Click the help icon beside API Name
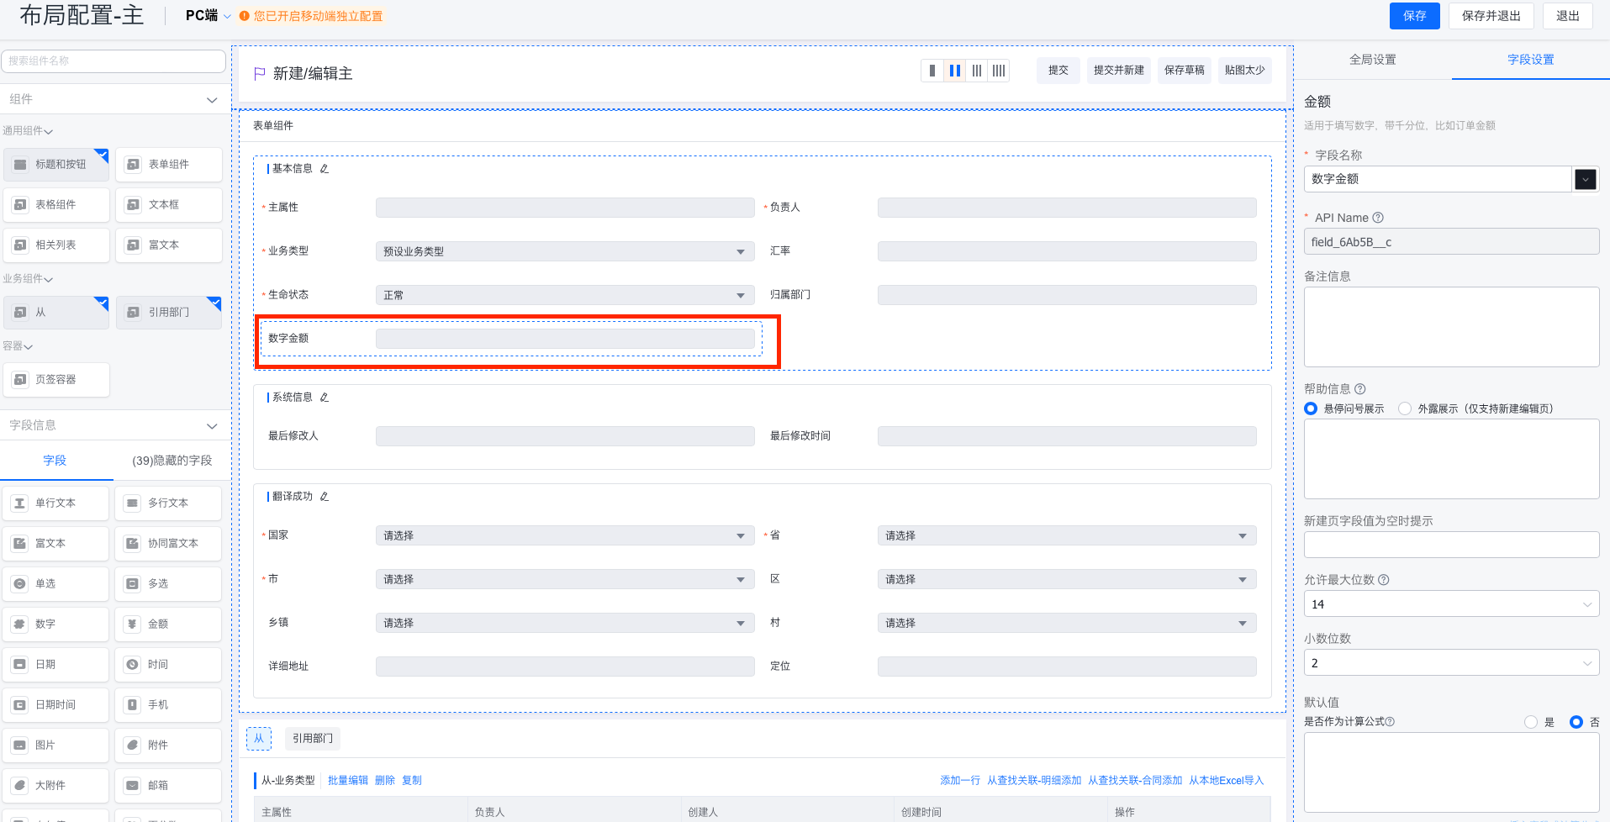This screenshot has height=822, width=1610. tap(1378, 218)
